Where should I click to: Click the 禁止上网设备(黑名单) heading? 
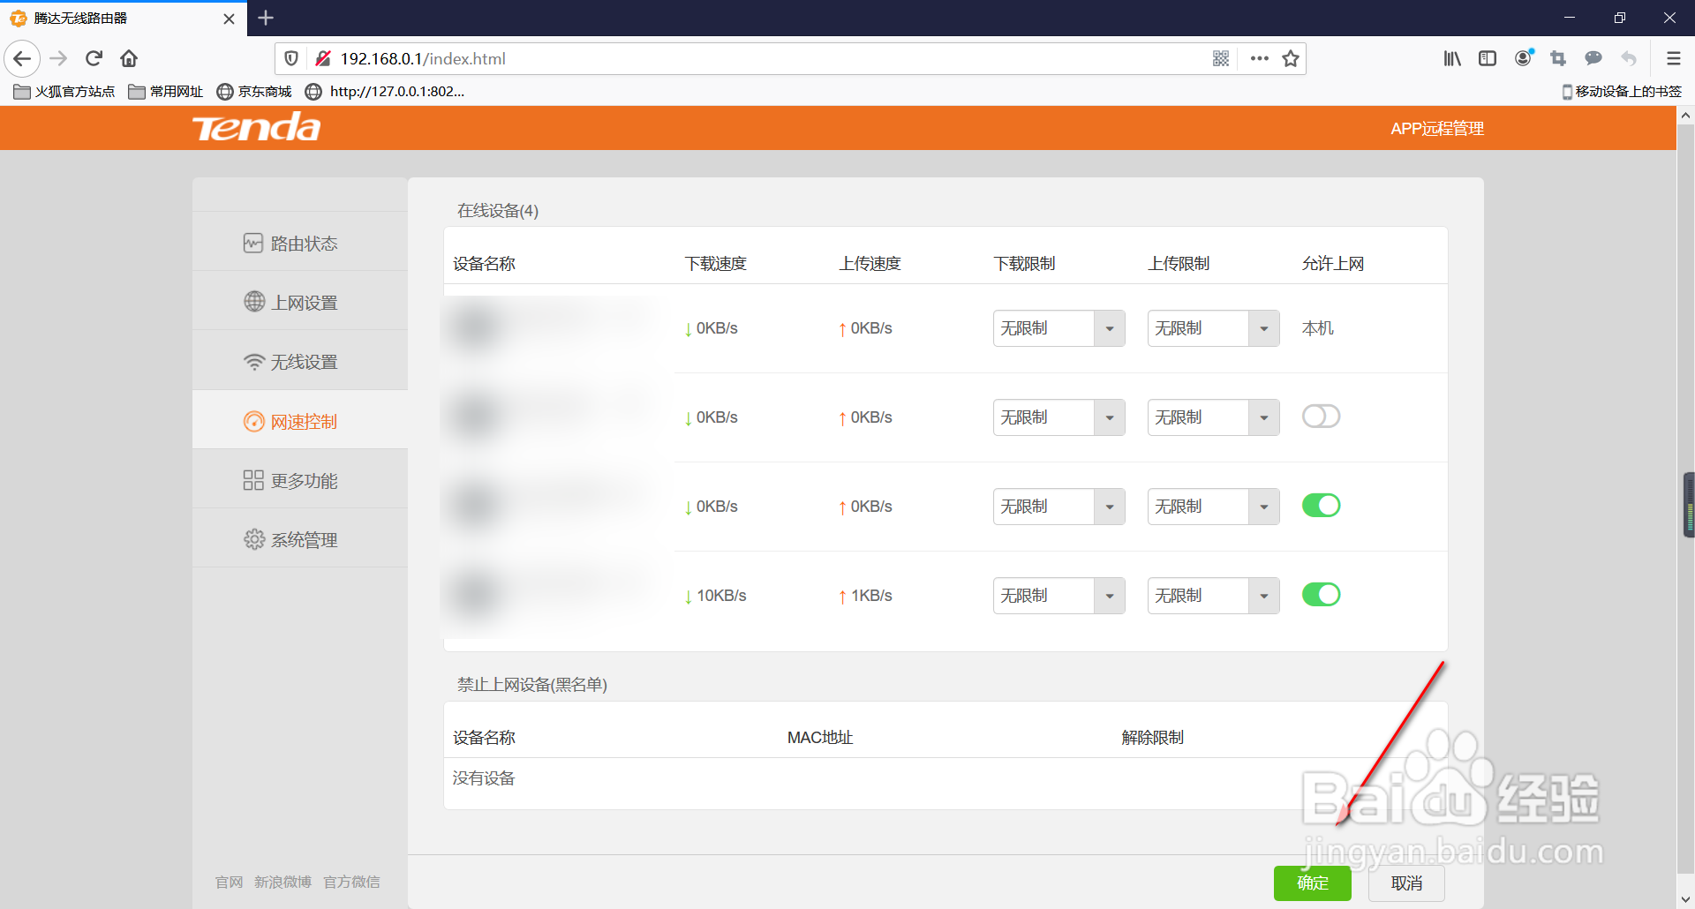coord(532,685)
